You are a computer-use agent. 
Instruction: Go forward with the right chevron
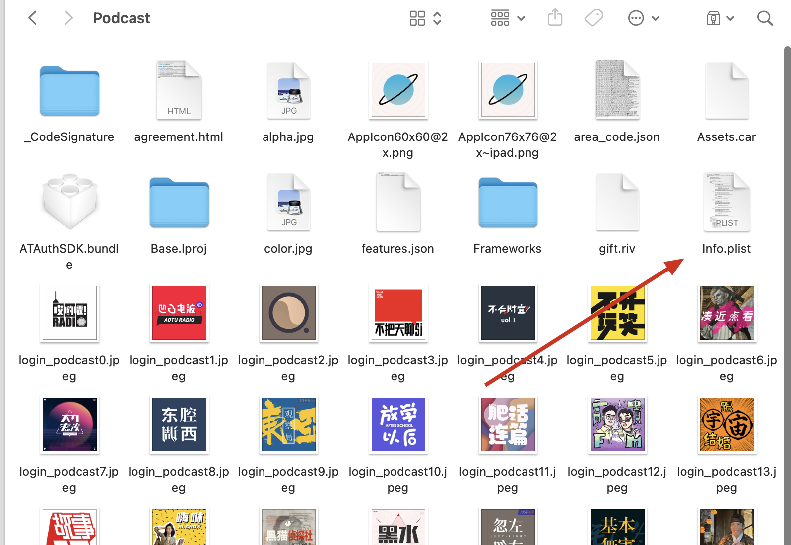pos(69,18)
